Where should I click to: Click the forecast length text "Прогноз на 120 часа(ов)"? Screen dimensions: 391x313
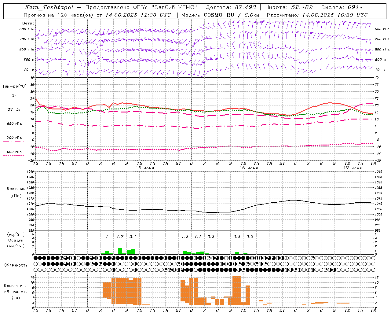[x=59, y=15]
